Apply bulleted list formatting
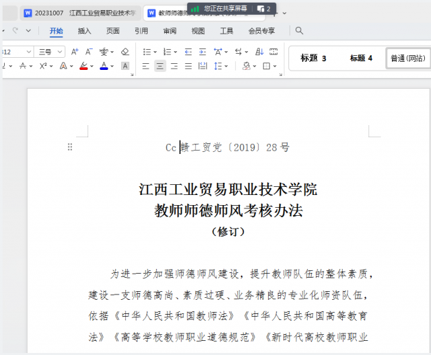 tap(146, 52)
